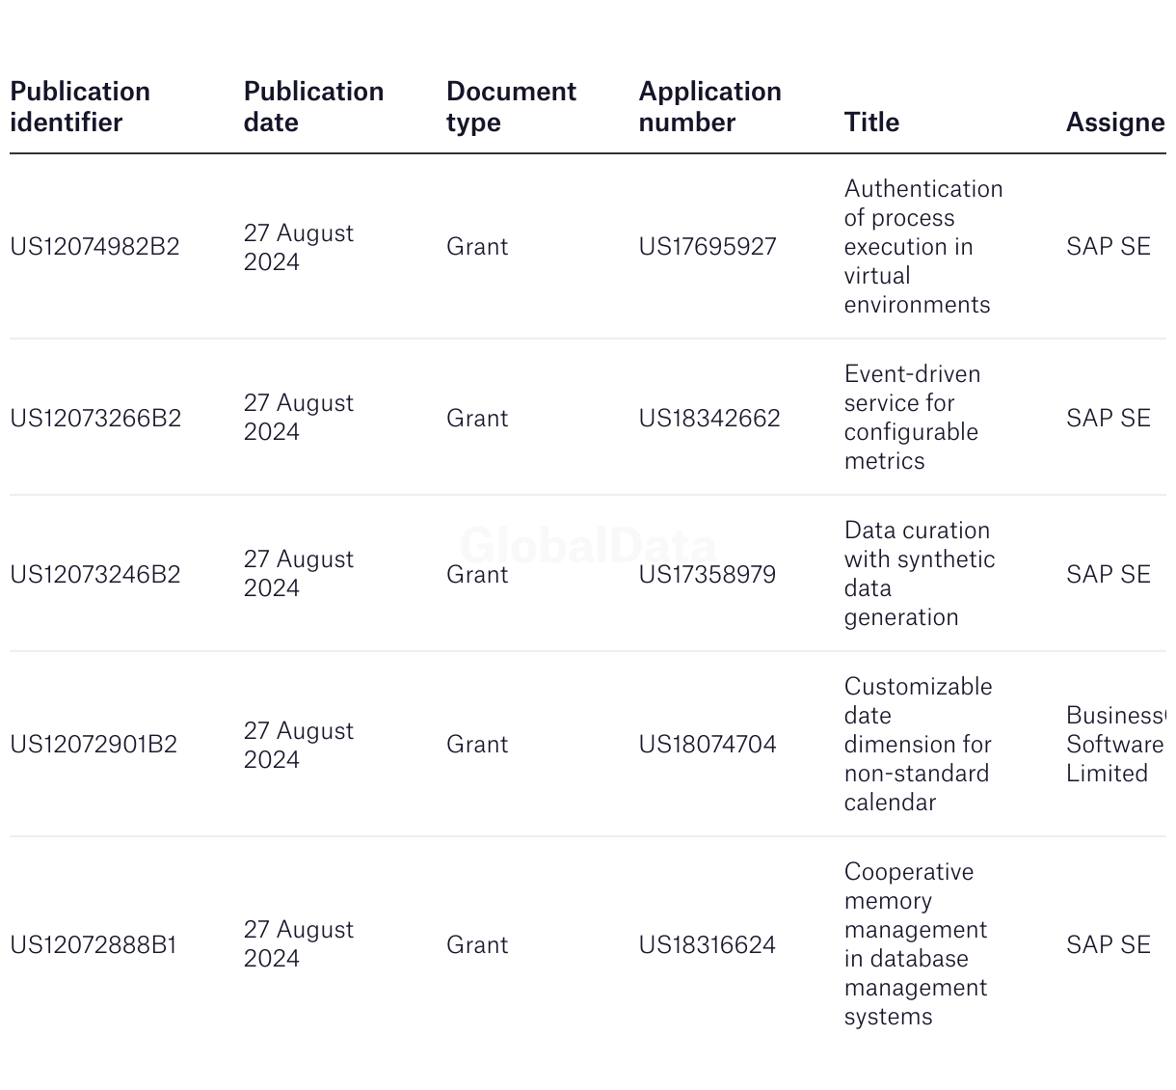
Task: Click the Application number column header
Action: (x=709, y=106)
